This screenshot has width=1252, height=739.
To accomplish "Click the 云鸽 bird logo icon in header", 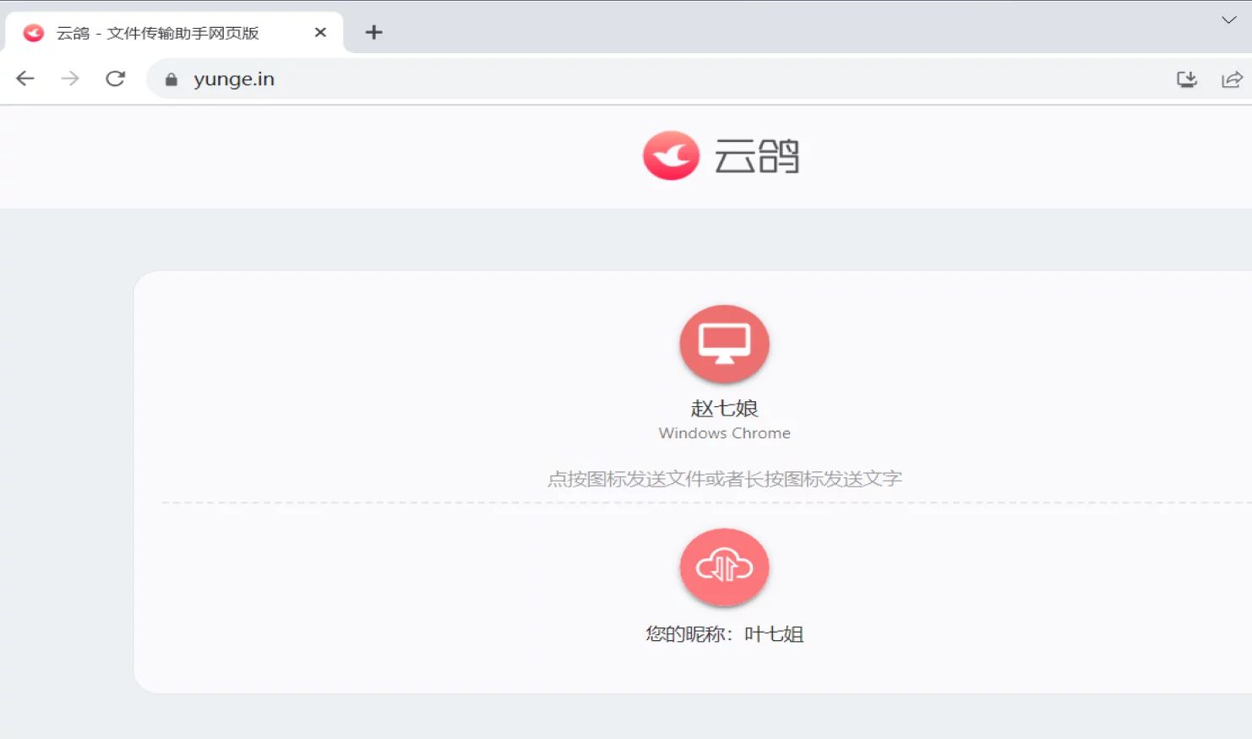I will point(671,155).
